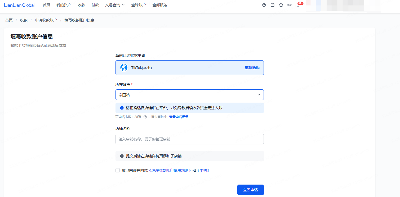The width and height of the screenshot is (400, 197).
Task: Select 付款 in the top navigation
Action: pos(95,5)
